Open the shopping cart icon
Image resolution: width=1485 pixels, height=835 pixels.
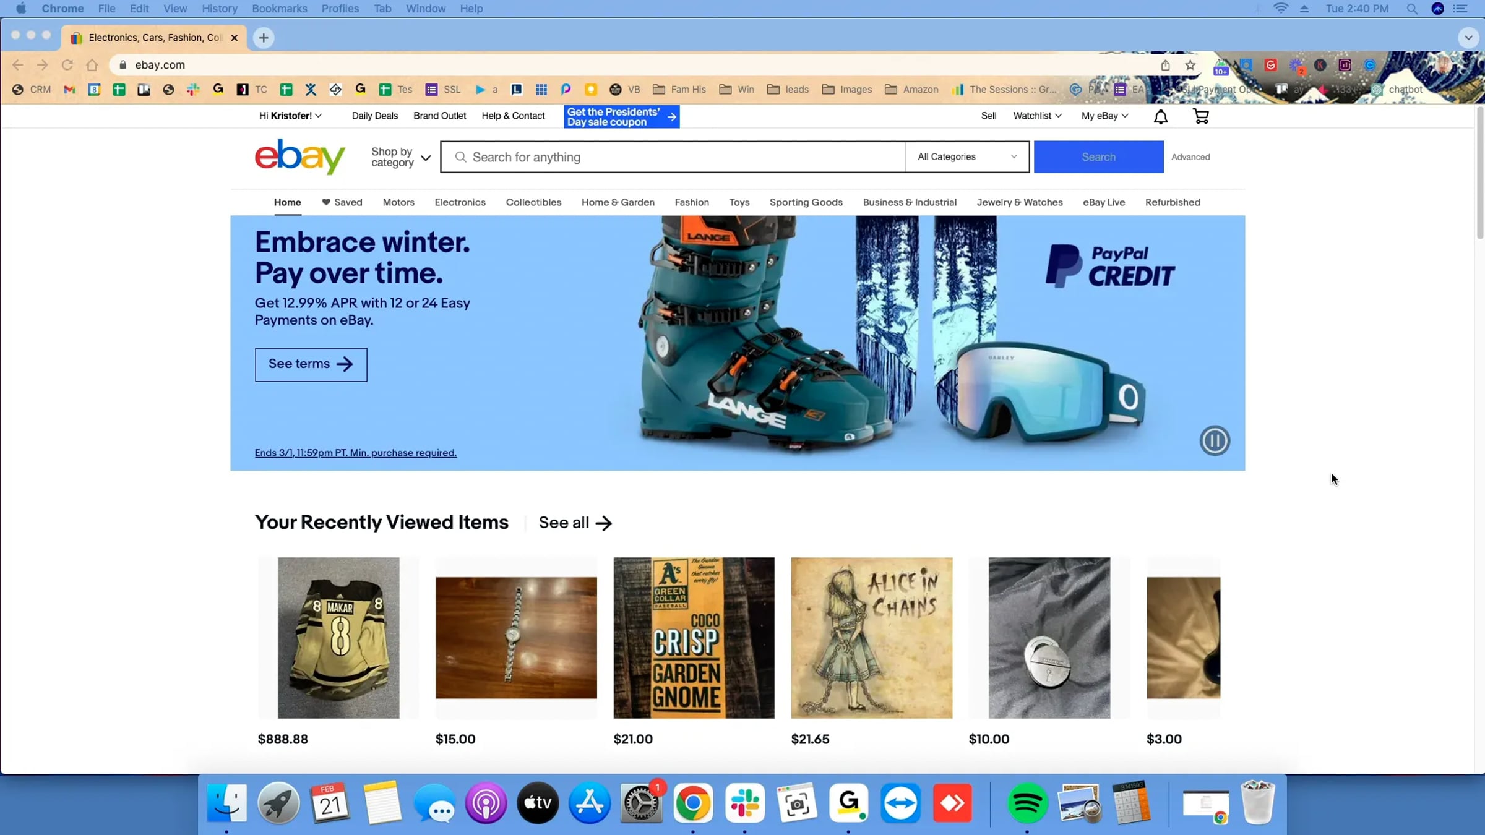click(x=1200, y=116)
